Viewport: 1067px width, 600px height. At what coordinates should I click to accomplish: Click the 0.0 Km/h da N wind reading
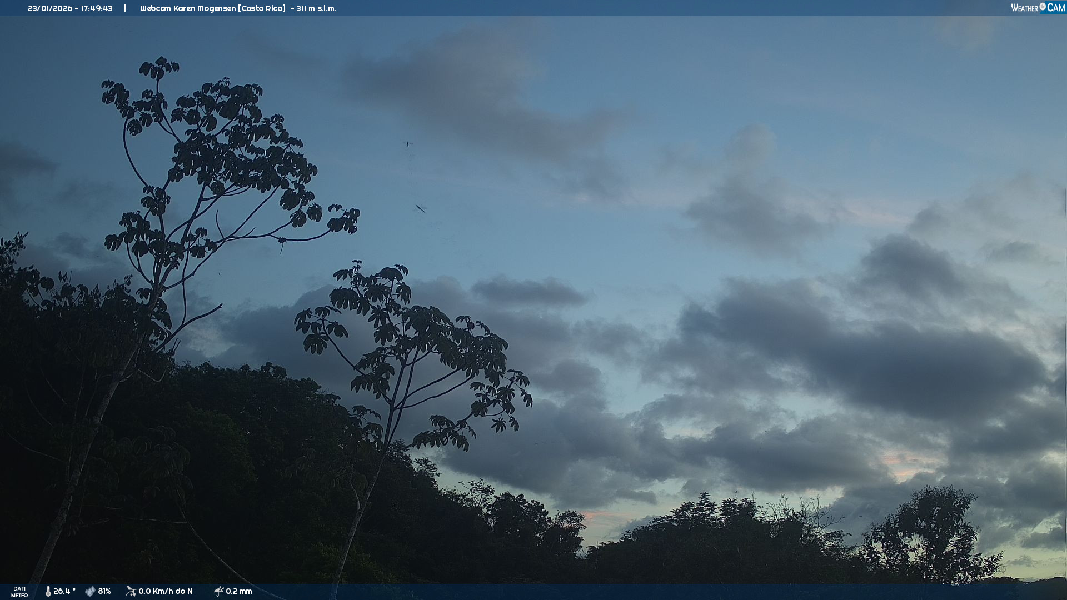[x=166, y=591]
